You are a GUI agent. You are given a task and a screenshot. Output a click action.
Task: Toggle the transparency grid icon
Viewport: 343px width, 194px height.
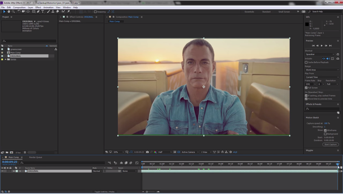pos(179,152)
